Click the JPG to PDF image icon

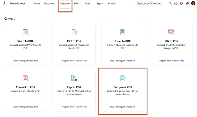click(x=171, y=32)
